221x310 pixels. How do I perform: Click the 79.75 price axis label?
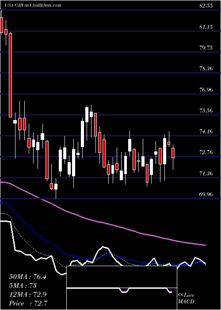click(206, 48)
